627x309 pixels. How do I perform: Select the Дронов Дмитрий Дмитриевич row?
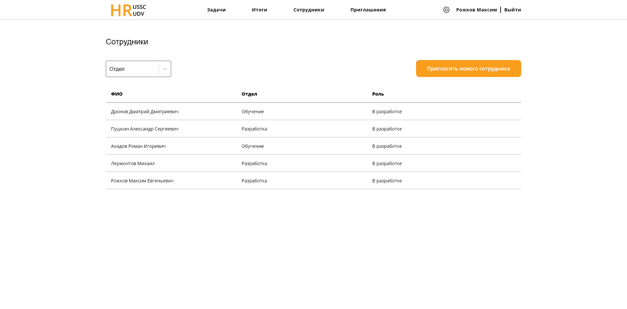click(145, 112)
